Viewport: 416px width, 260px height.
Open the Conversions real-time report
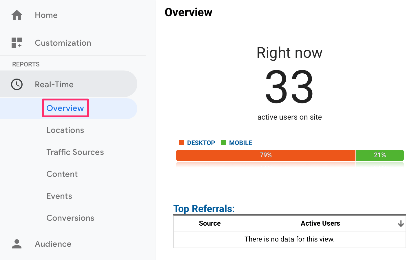coord(70,218)
